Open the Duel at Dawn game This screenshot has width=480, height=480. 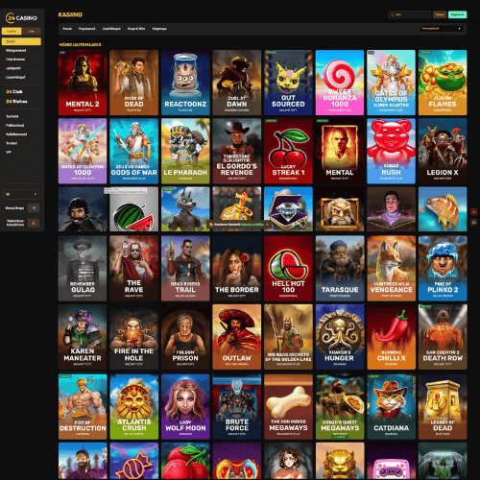(x=237, y=83)
